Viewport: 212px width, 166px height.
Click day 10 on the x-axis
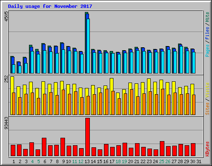tap(68, 161)
